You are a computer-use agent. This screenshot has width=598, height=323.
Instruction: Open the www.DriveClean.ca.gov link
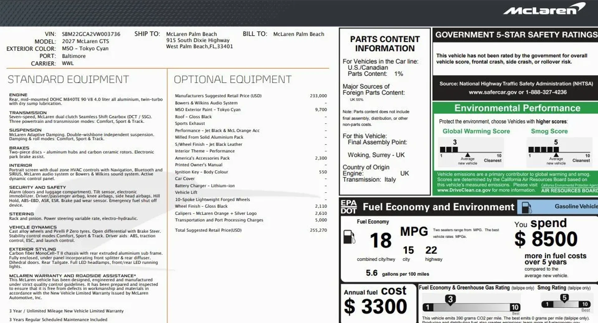click(x=464, y=190)
